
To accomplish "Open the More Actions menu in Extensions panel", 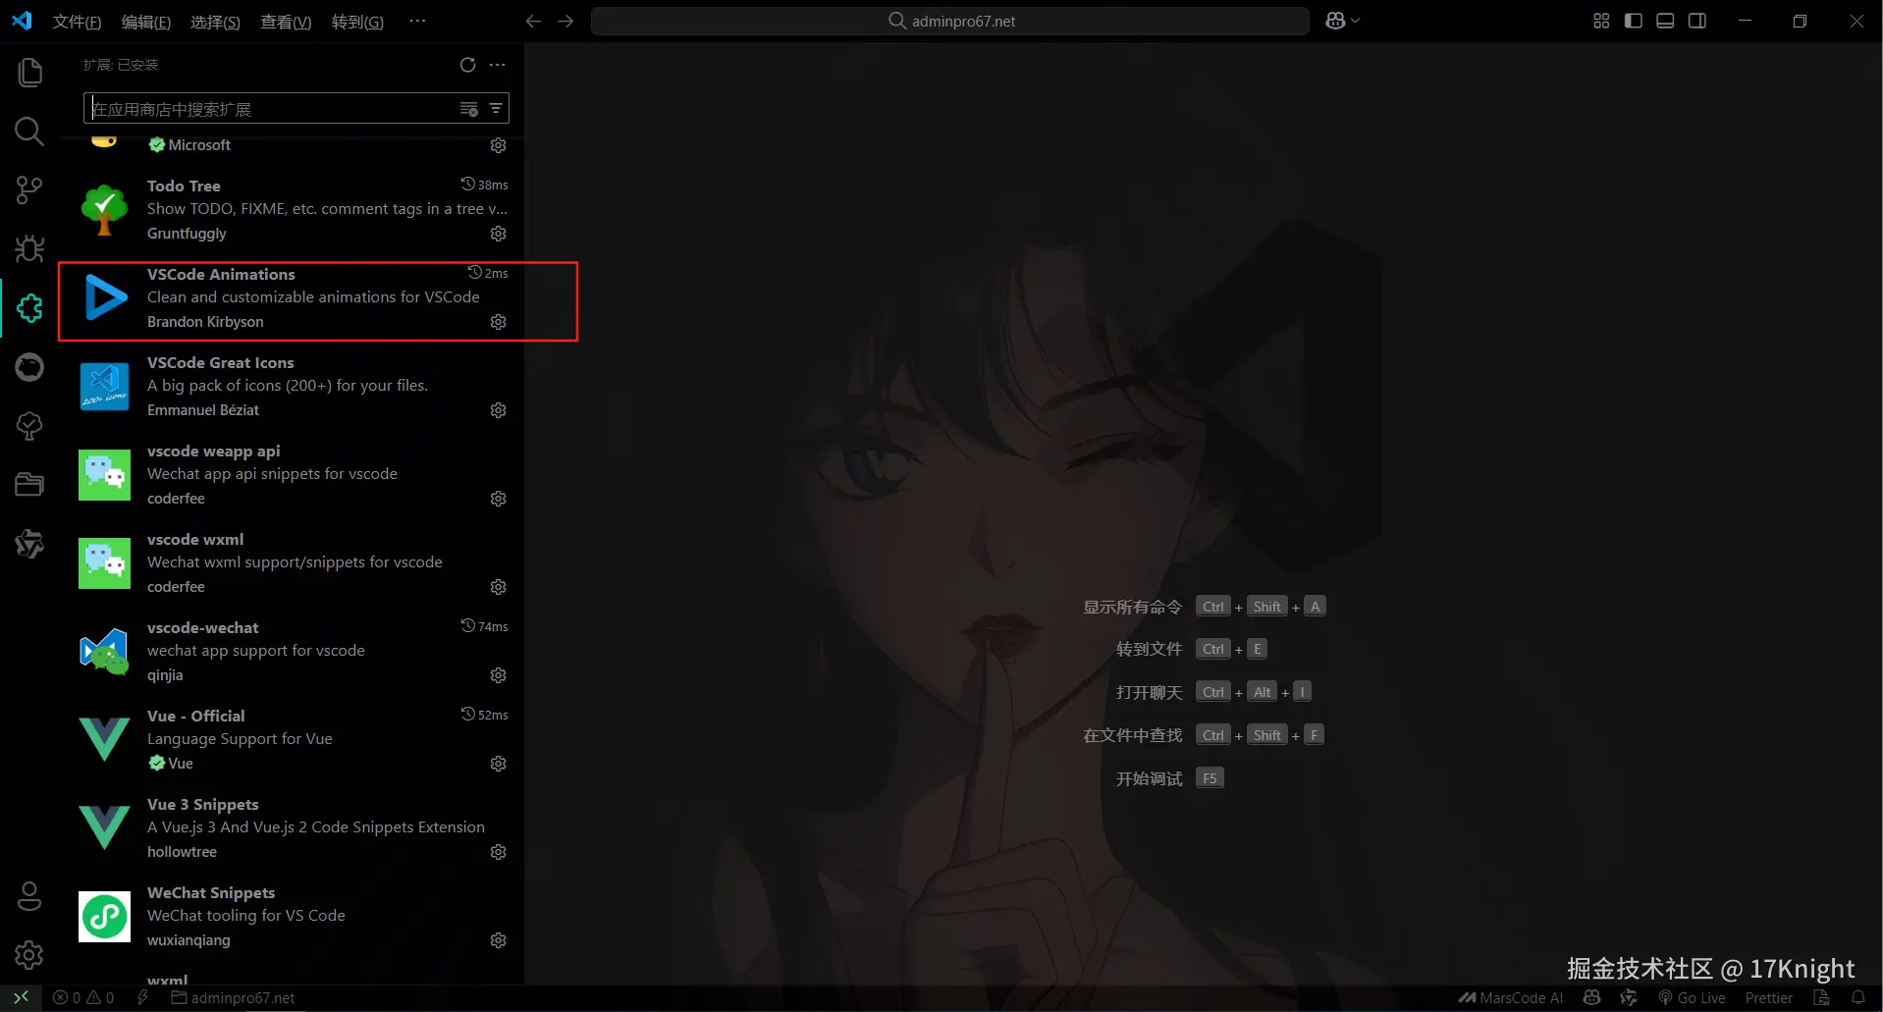I will (496, 65).
